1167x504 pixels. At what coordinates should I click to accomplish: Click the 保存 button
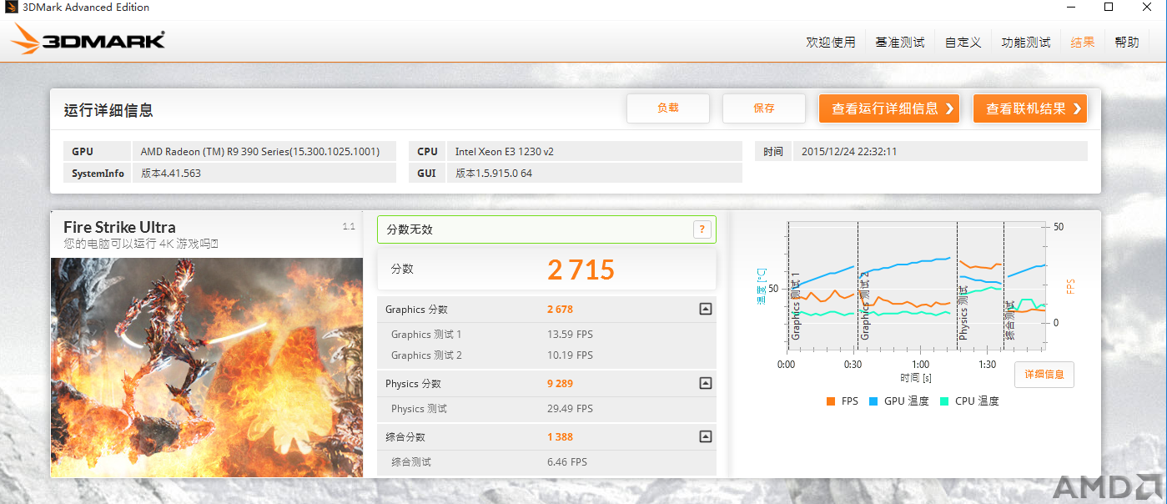[x=764, y=108]
